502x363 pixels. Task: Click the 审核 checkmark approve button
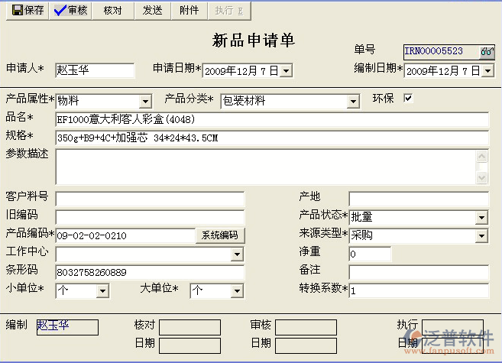click(x=71, y=10)
